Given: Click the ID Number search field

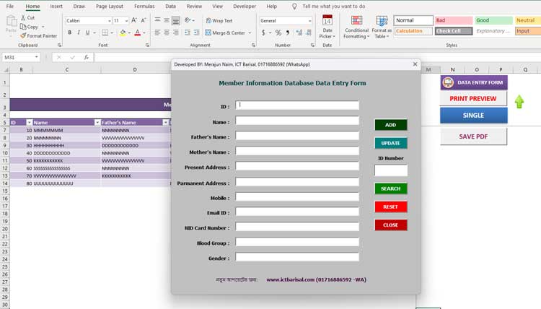Looking at the screenshot, I should coord(390,170).
